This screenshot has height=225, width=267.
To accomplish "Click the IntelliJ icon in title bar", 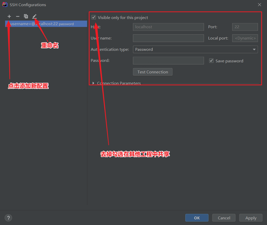I will 5,5.
